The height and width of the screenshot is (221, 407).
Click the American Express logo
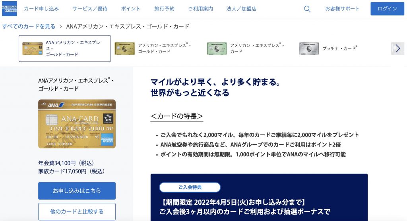pyautogui.click(x=10, y=9)
